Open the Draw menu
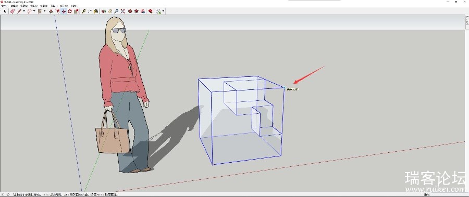 coord(44,6)
